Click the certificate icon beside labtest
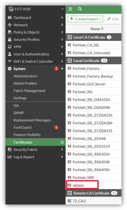Screen dimensions: 127x210 [69, 185]
